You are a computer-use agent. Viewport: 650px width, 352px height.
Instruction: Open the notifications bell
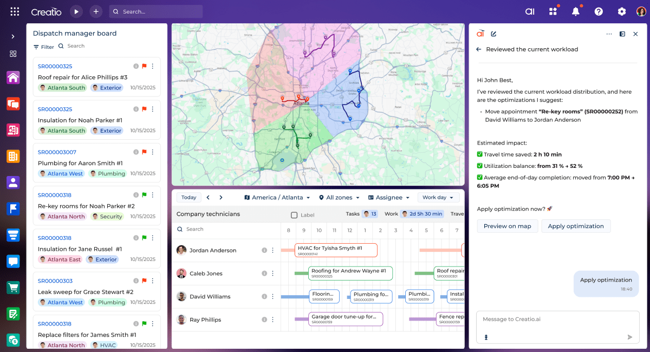click(576, 11)
